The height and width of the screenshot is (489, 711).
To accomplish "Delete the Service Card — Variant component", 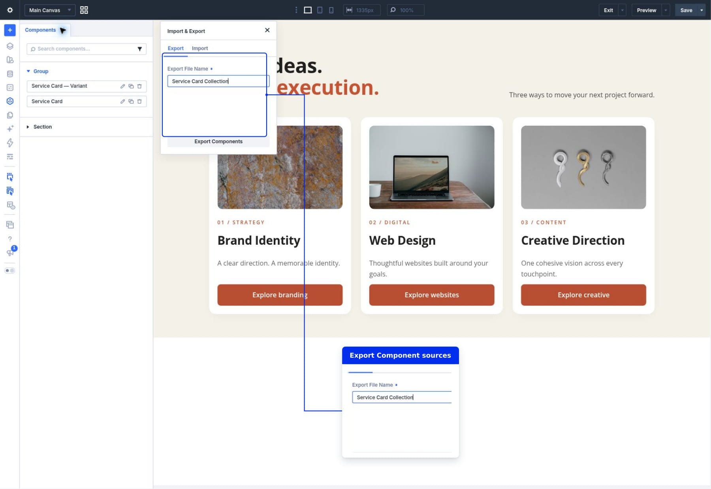I will (x=139, y=86).
